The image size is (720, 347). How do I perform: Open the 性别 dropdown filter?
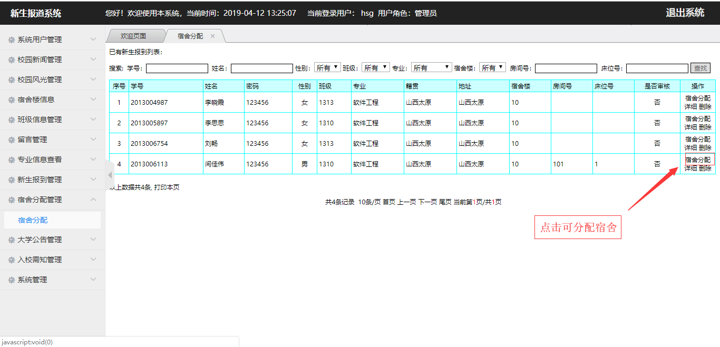pos(327,68)
